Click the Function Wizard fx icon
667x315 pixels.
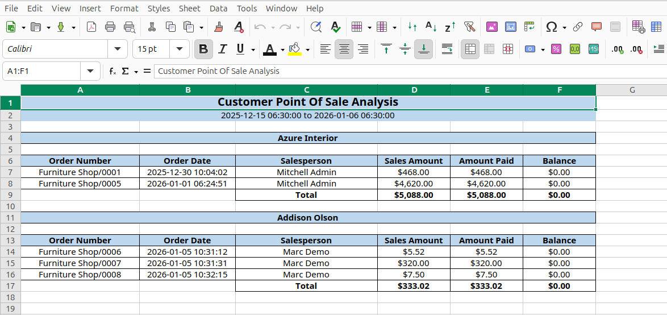pos(112,71)
